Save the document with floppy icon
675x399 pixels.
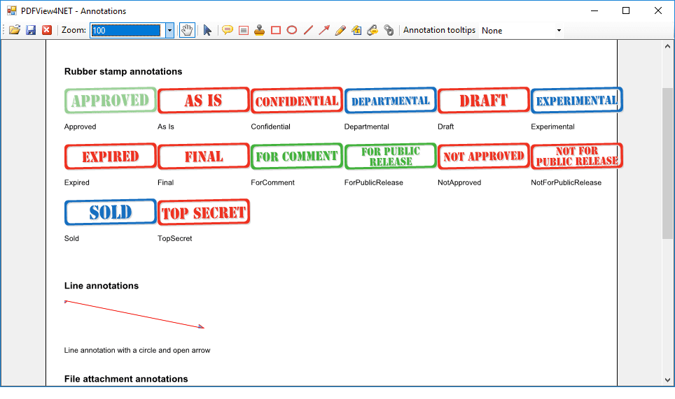(x=31, y=30)
